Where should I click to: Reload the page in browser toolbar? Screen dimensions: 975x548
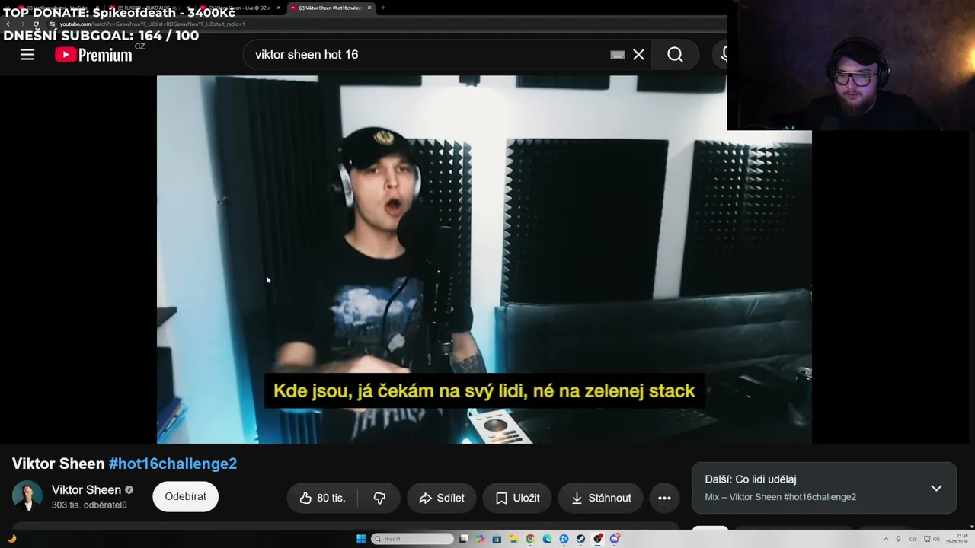tap(36, 24)
